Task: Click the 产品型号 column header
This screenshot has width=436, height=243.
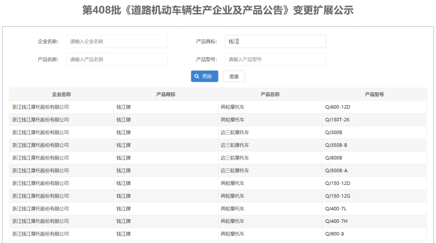Action: pyautogui.click(x=374, y=94)
